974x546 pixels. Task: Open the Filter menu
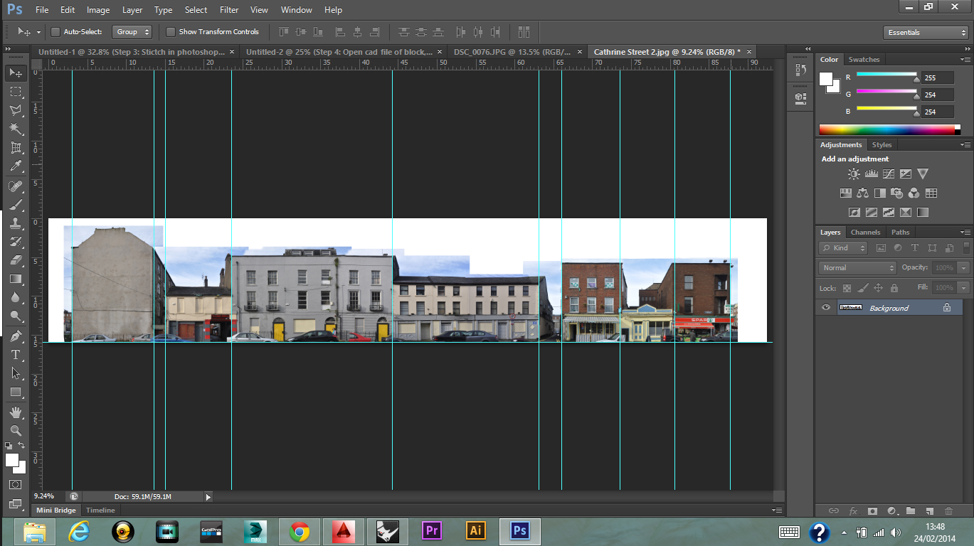pyautogui.click(x=229, y=10)
